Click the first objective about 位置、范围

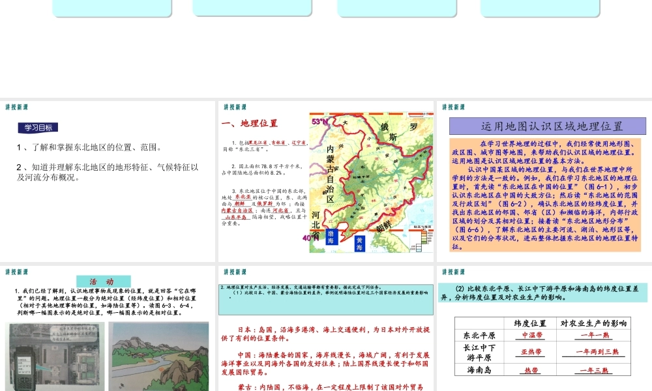(x=90, y=147)
